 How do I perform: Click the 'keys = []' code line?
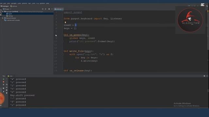(x=70, y=28)
